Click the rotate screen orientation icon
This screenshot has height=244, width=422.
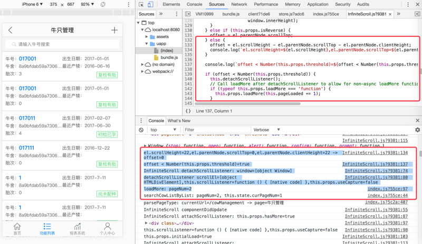click(x=103, y=4)
